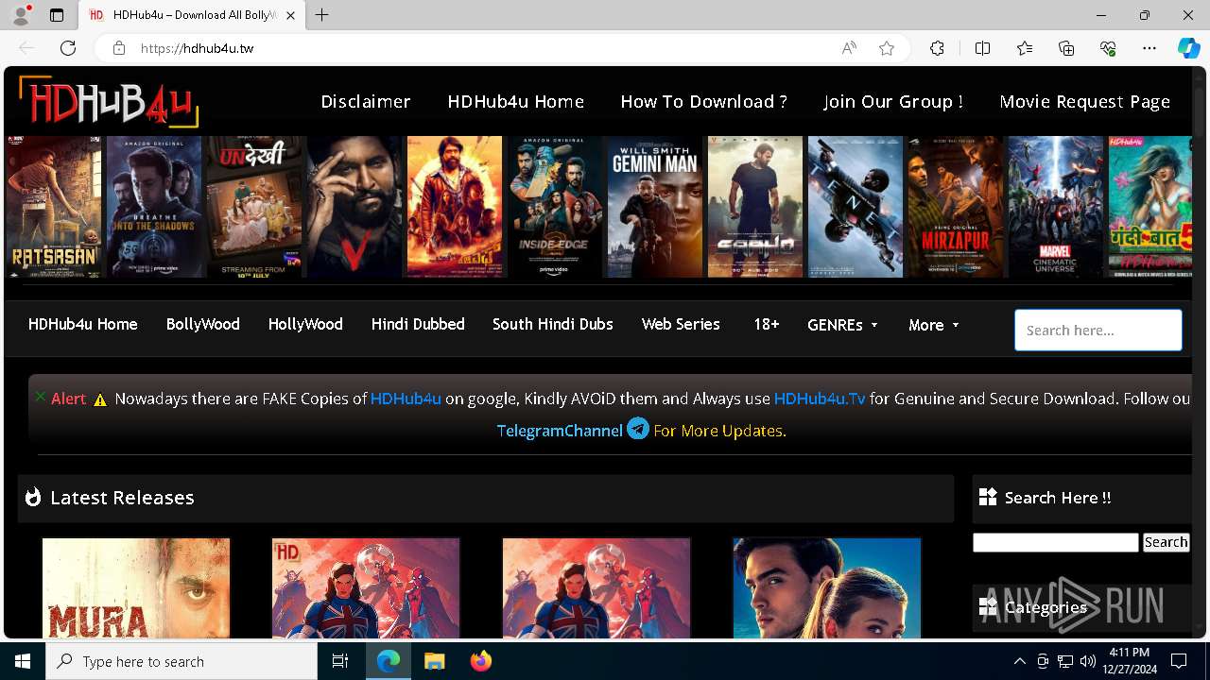
Task: Open the tab actions menu icon
Action: (x=57, y=15)
